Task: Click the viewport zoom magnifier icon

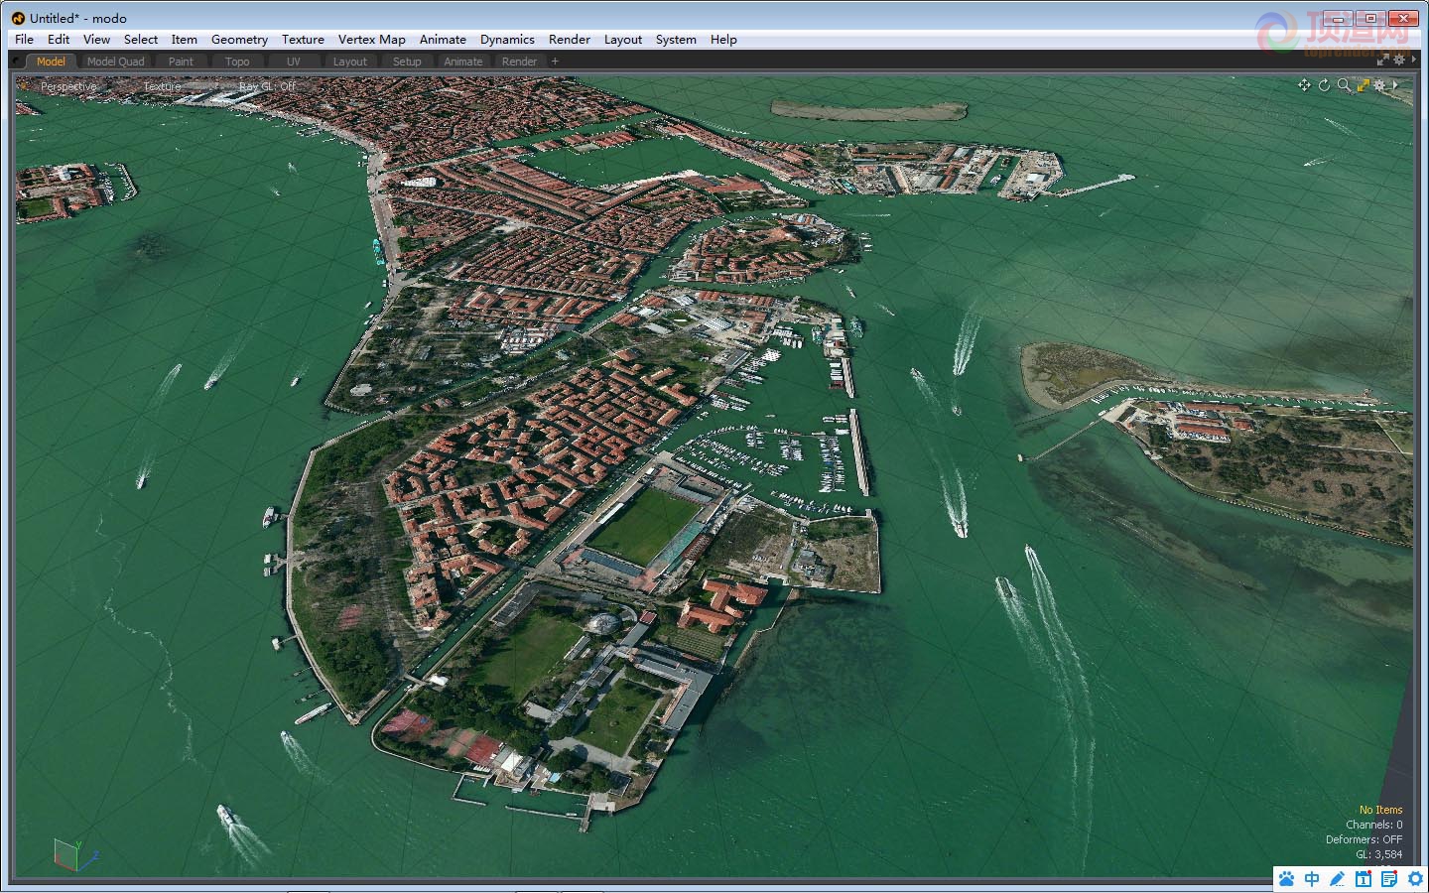Action: click(x=1344, y=85)
